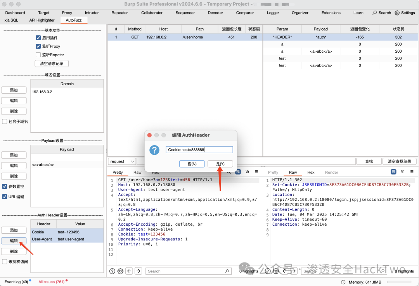The height and width of the screenshot is (286, 419).
Task: Sort by 返回包长度 column header
Action: point(231,29)
